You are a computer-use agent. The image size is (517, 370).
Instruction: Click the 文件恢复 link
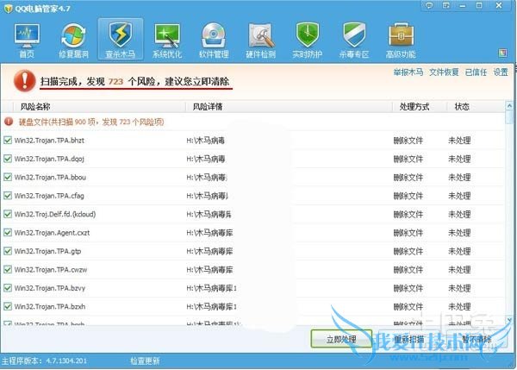(x=444, y=72)
